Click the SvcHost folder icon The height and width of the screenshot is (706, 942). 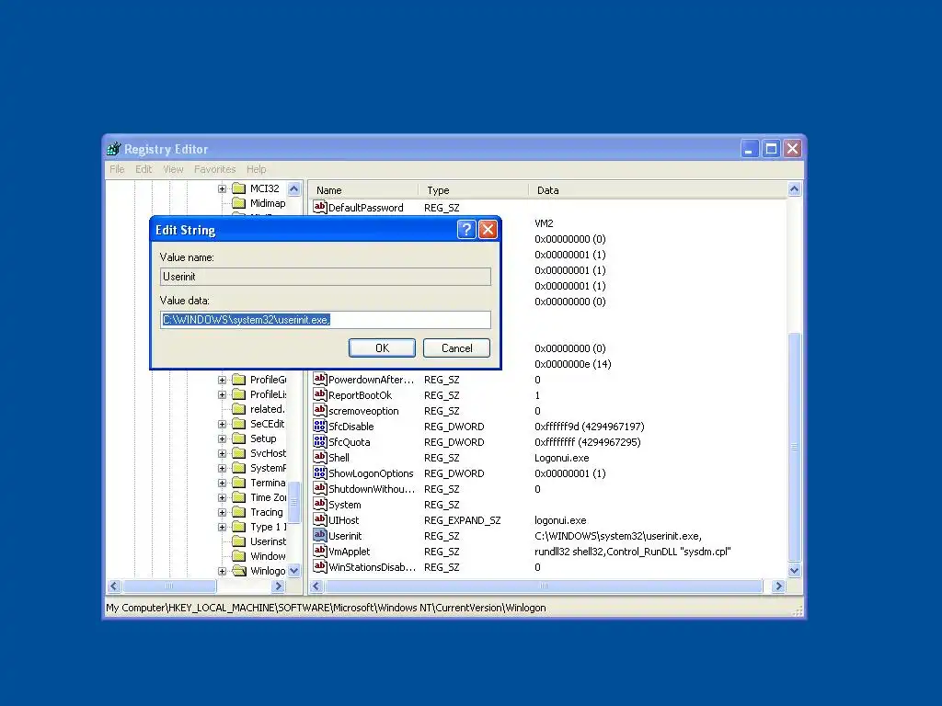click(239, 453)
